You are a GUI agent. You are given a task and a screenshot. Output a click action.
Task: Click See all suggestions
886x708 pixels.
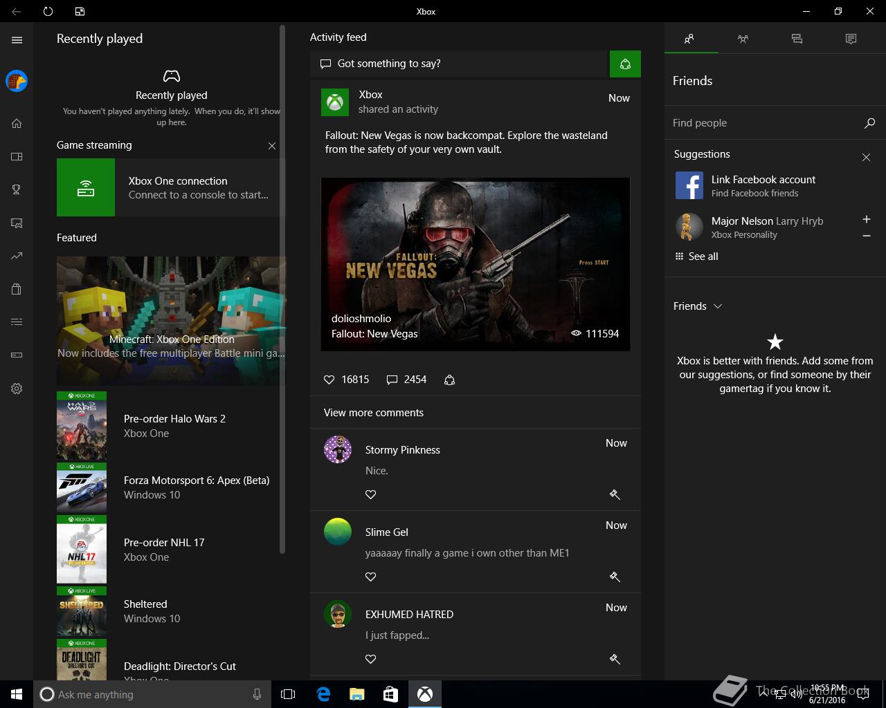[x=696, y=257]
